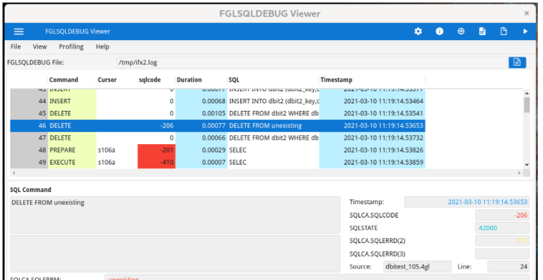This screenshot has height=280, width=543.
Task: Click the SQL Command text area
Action: [175, 215]
